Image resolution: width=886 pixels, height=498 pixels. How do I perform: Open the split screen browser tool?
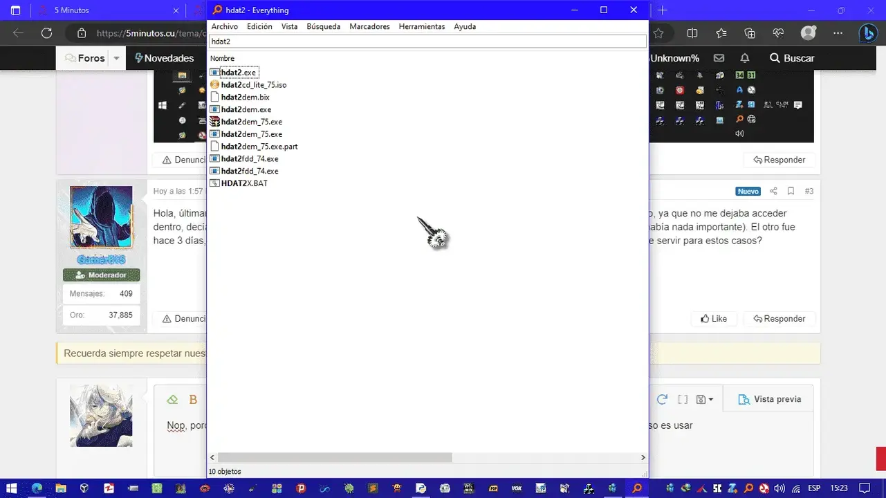[x=692, y=33]
